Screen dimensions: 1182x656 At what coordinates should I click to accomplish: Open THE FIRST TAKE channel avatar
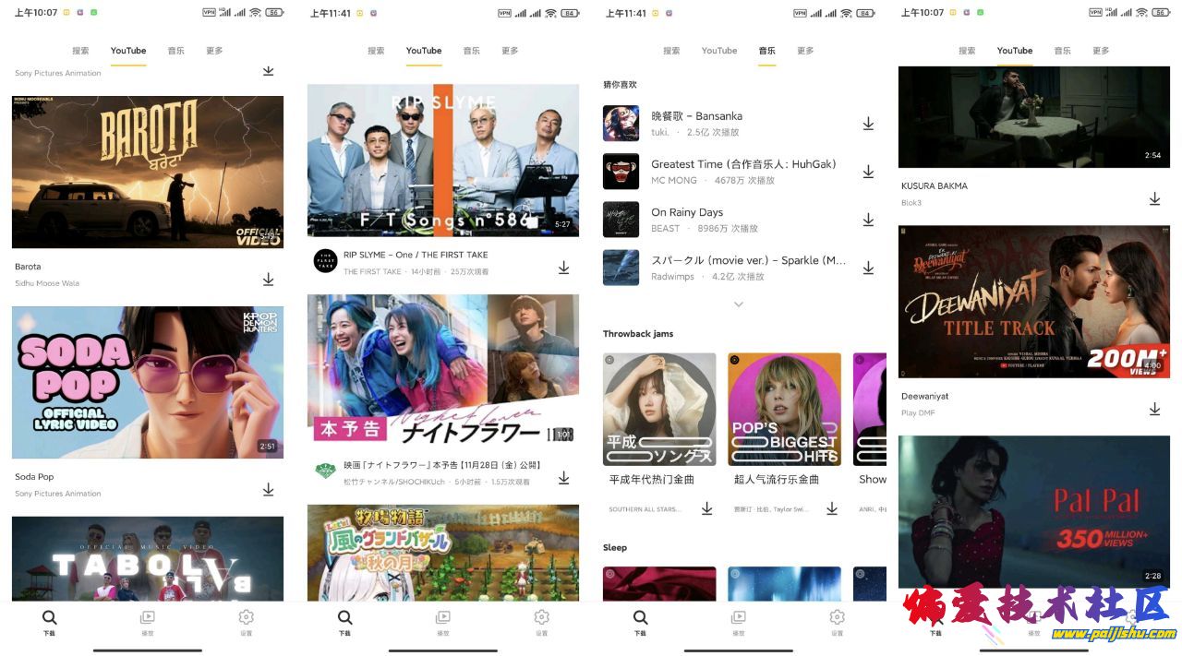pyautogui.click(x=325, y=261)
